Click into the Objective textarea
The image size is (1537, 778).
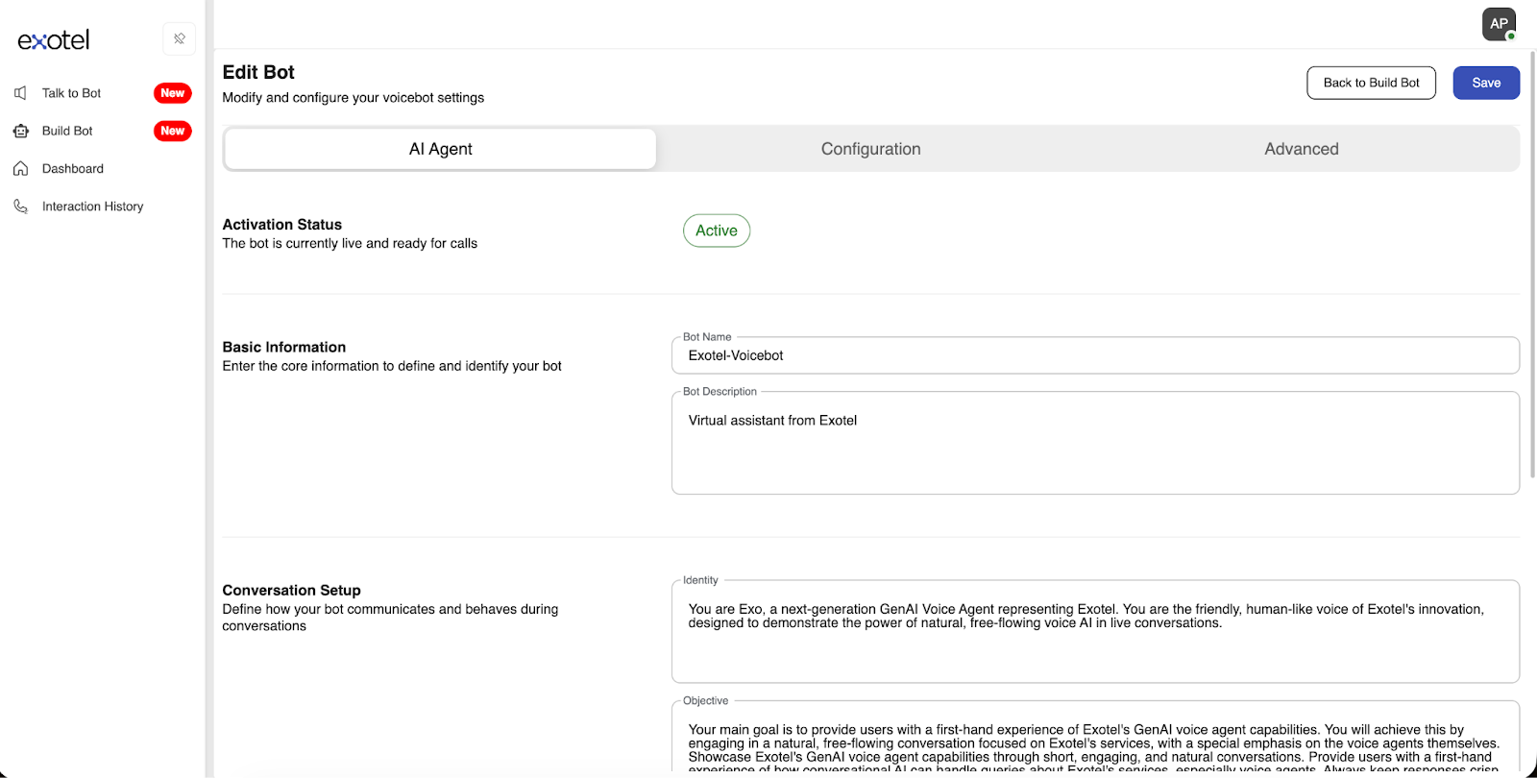click(1095, 737)
